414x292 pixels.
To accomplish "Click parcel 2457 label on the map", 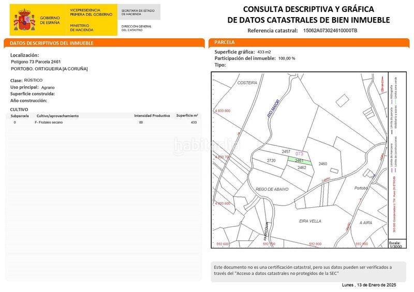I will pyautogui.click(x=286, y=151).
